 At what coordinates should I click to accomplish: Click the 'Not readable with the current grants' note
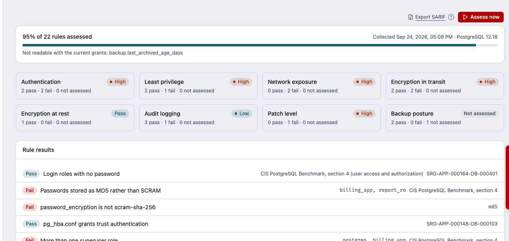tap(102, 53)
